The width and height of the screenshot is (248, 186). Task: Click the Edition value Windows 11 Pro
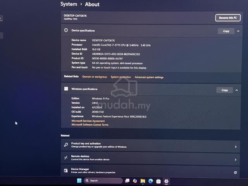point(101,98)
